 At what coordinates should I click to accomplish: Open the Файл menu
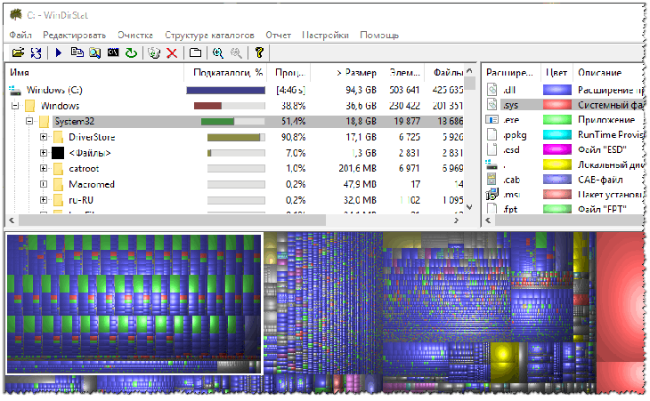pyautogui.click(x=20, y=36)
